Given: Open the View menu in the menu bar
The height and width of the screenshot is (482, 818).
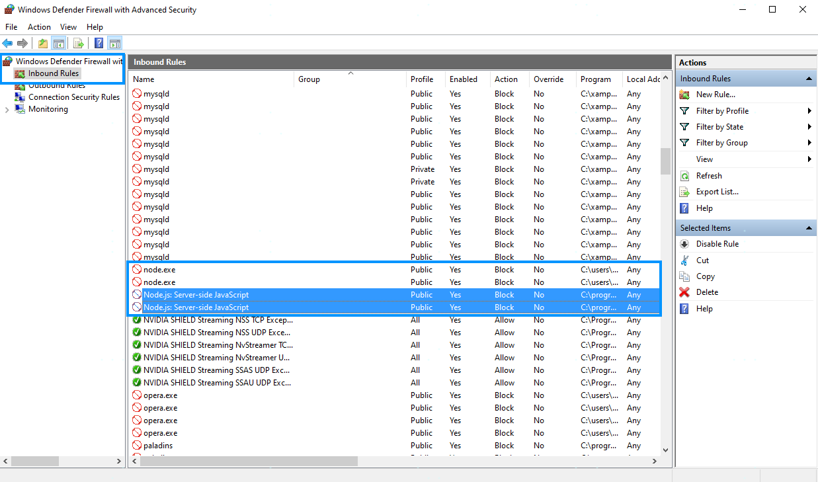Looking at the screenshot, I should coord(69,27).
